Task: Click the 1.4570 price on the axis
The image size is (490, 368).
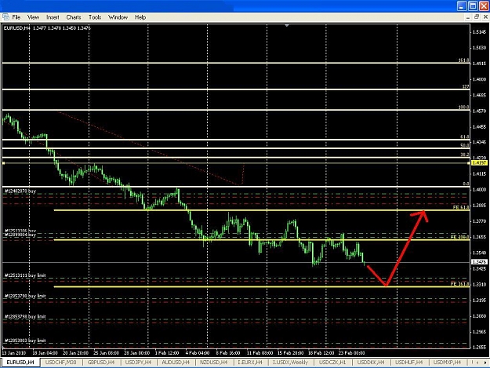Action: point(479,111)
